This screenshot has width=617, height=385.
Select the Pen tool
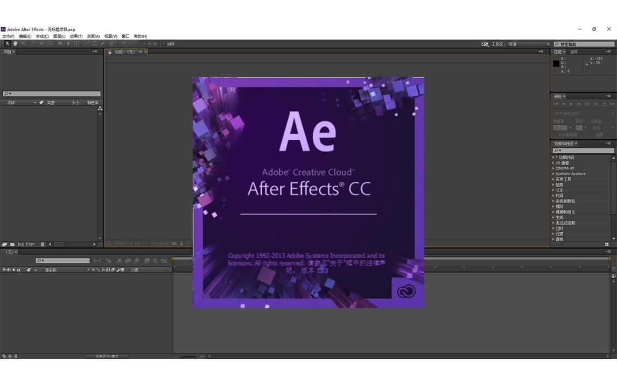[68, 44]
